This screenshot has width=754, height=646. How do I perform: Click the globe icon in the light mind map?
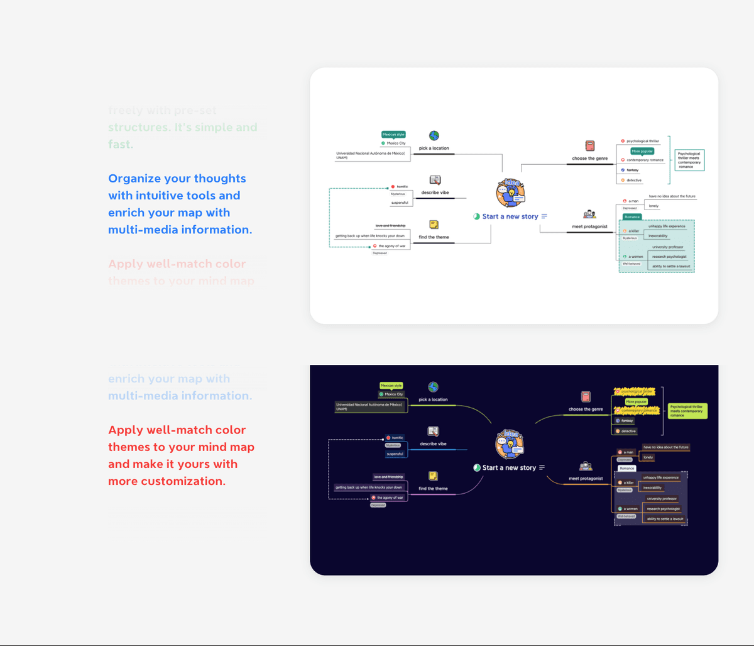[434, 135]
